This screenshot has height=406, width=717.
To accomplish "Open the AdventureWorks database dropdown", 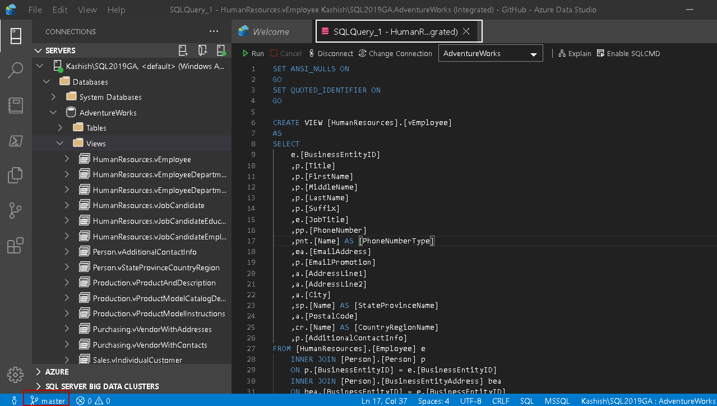I will click(489, 53).
